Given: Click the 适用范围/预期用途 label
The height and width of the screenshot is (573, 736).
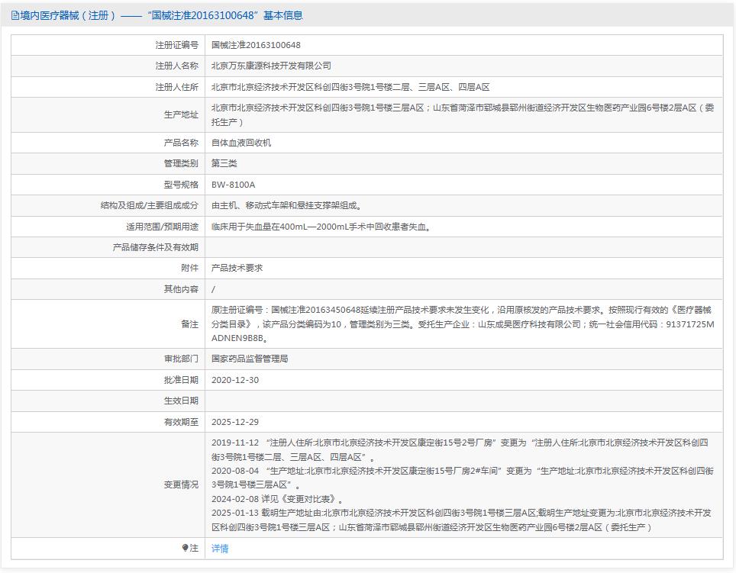Looking at the screenshot, I should 162,227.
